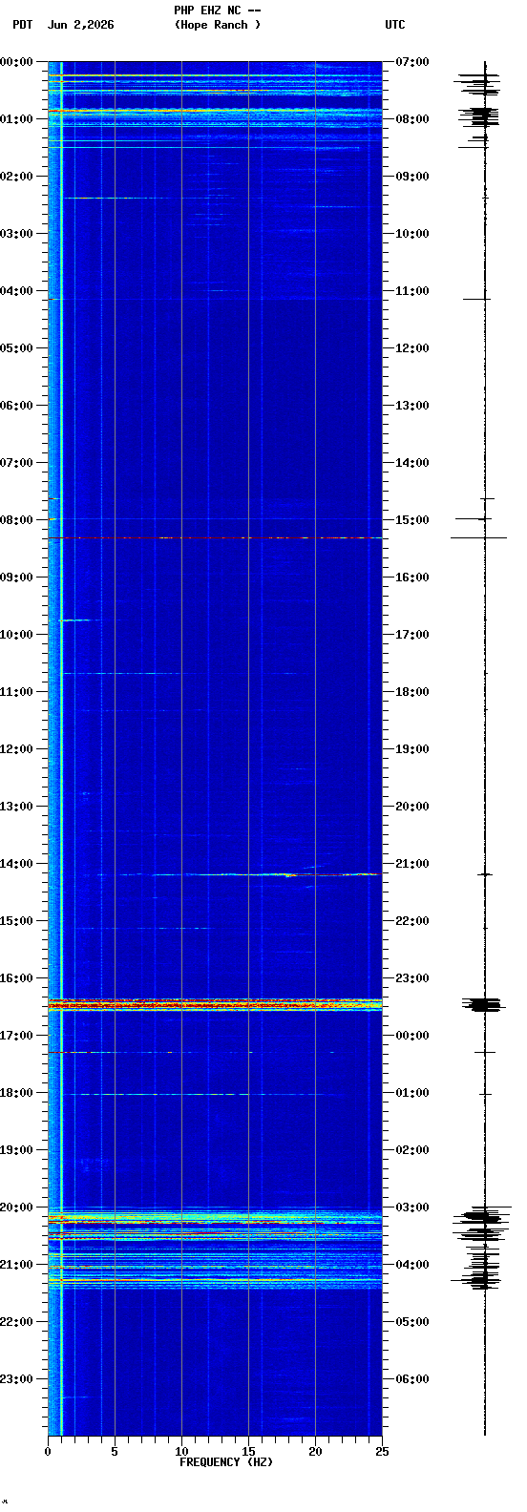Screen dimensions: 527x1512
Task: Click the '21:00' UTC time label
Action: pos(411,864)
